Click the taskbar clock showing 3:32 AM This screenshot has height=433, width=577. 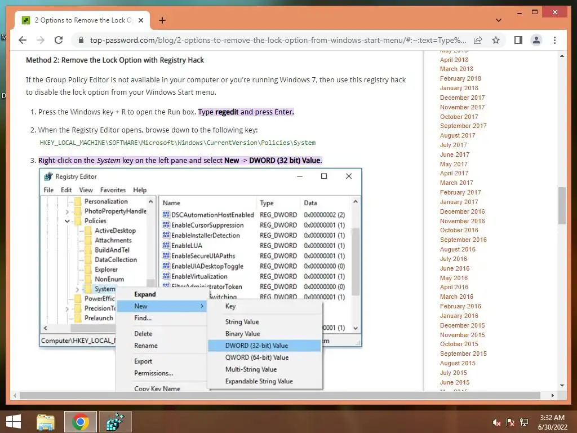552,422
